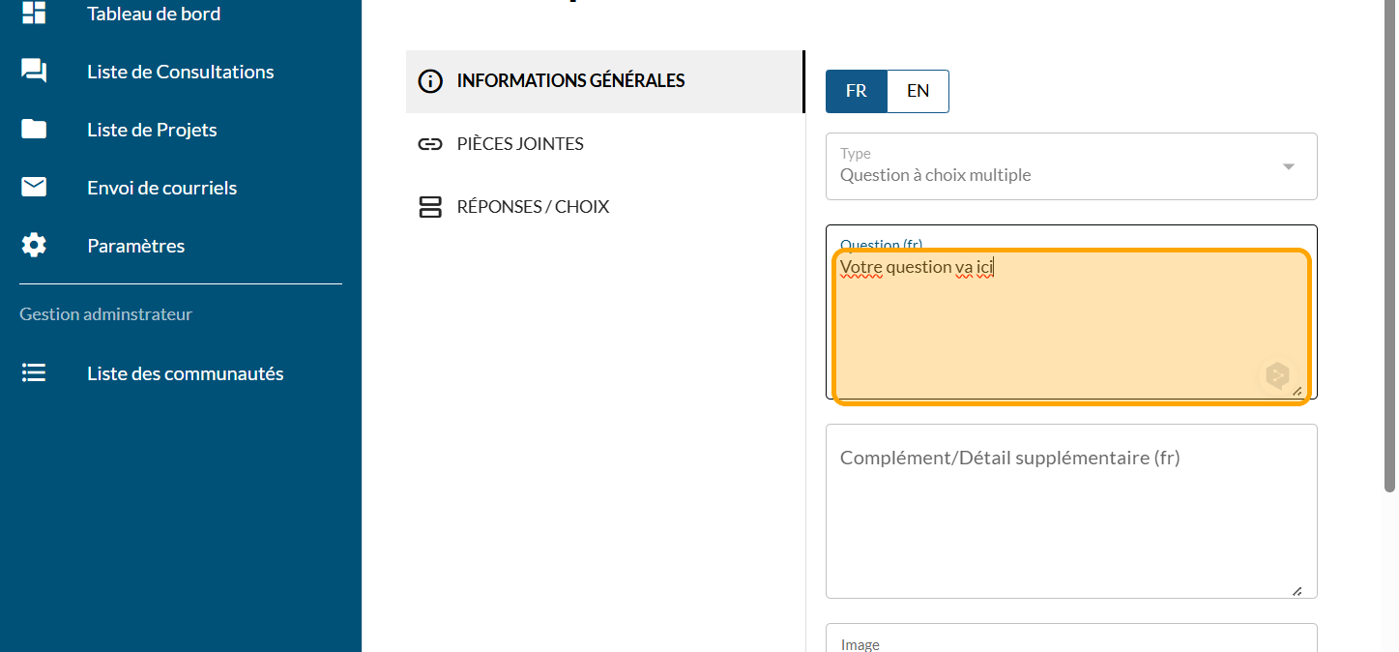Viewport: 1399px width, 652px height.
Task: Open the Liste des communautés link
Action: 185,373
